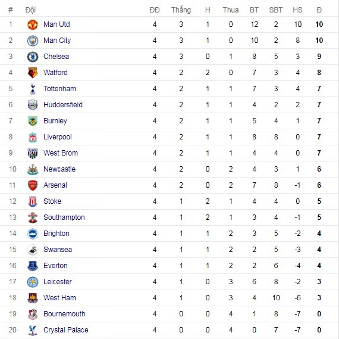
Task: Open the Leicester team link
Action: tap(58, 282)
